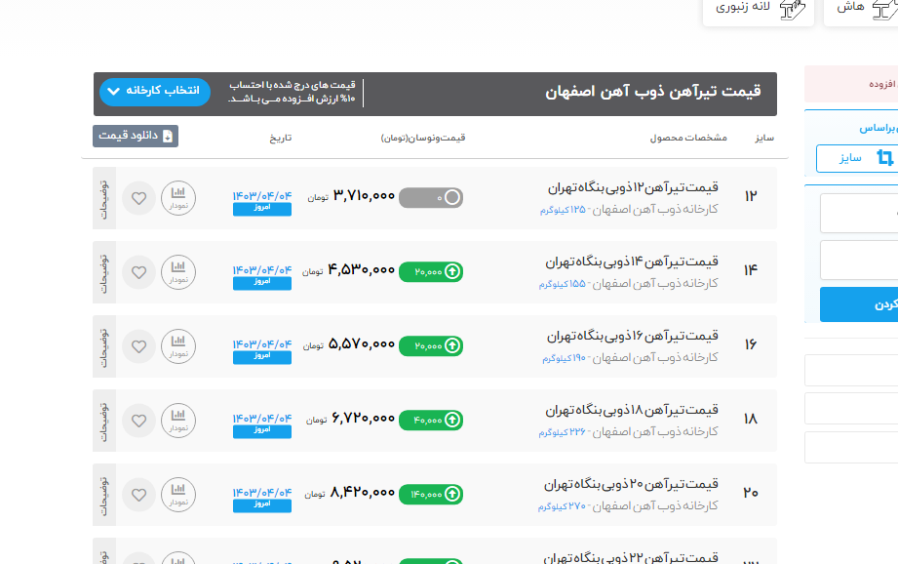Open the انتخاب کارخانه factory dropdown
Image resolution: width=898 pixels, height=564 pixels.
[154, 92]
